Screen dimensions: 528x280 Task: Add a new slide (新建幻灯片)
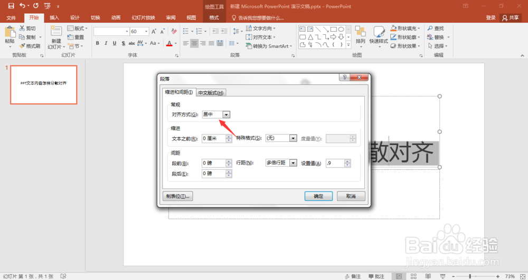click(x=56, y=37)
